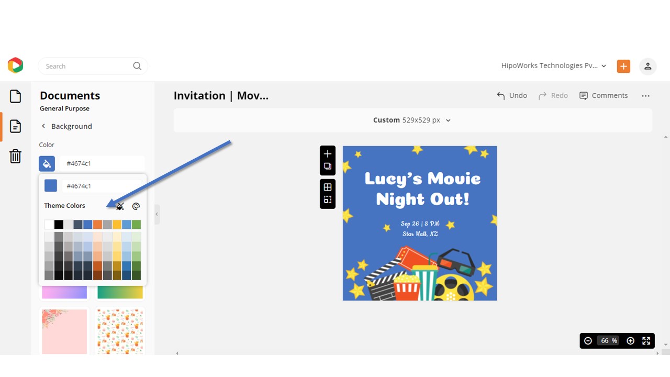This screenshot has width=670, height=377.
Task: Duplicate the current page icon
Action: click(327, 167)
